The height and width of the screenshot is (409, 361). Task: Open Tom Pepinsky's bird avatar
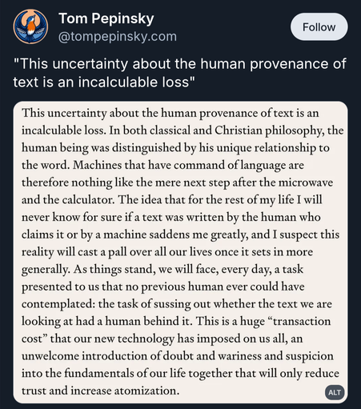pos(30,26)
